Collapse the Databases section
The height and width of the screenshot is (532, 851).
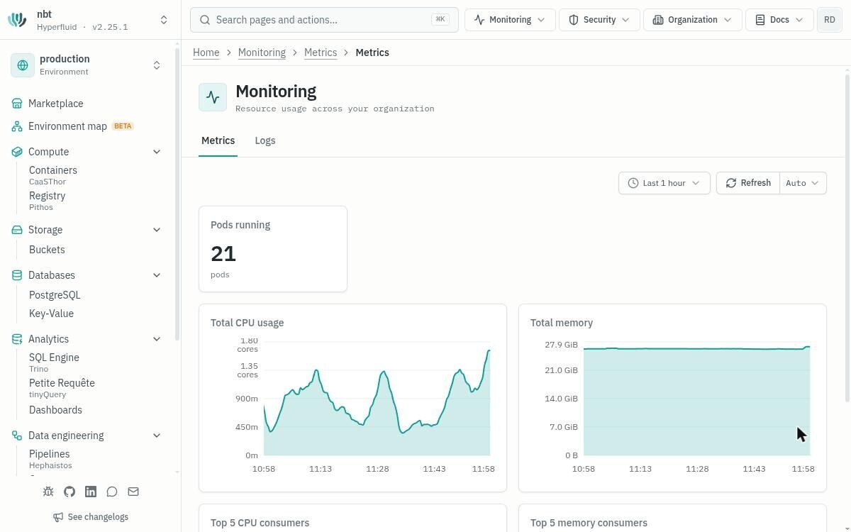[157, 275]
